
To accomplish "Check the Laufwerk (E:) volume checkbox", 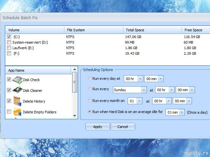I will point(9,48).
